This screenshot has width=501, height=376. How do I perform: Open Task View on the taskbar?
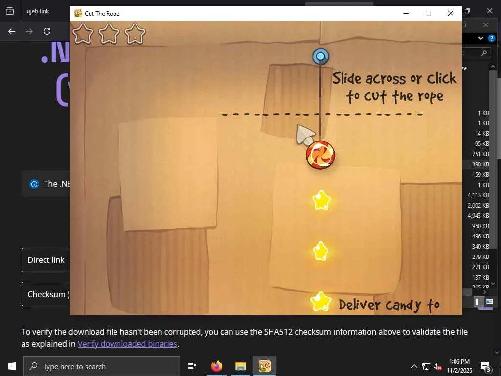pyautogui.click(x=192, y=366)
